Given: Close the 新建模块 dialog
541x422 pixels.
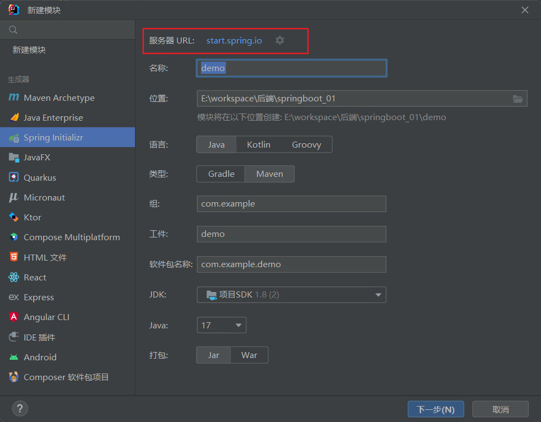Looking at the screenshot, I should (525, 10).
